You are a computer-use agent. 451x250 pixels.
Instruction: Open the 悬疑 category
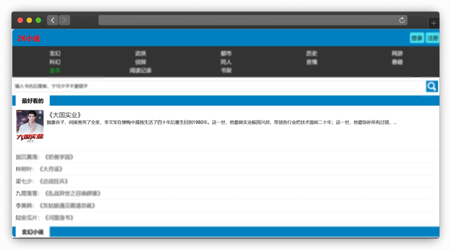pos(397,62)
